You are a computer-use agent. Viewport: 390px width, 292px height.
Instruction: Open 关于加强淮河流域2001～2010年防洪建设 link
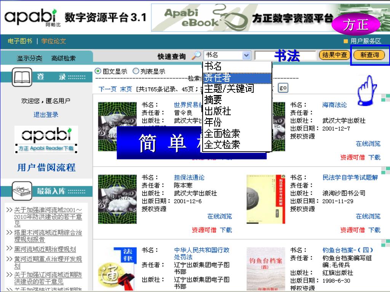coord(48,217)
